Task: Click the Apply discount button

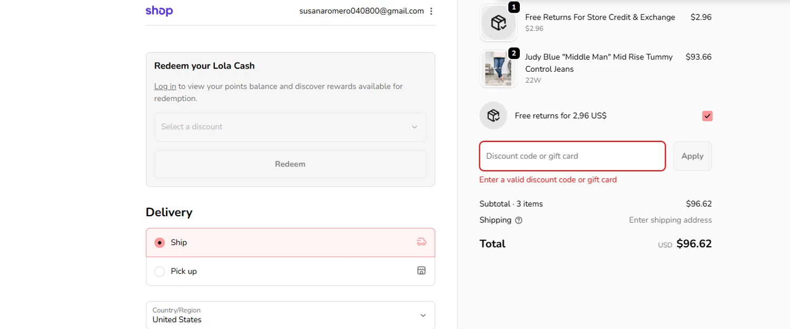Action: coord(692,156)
